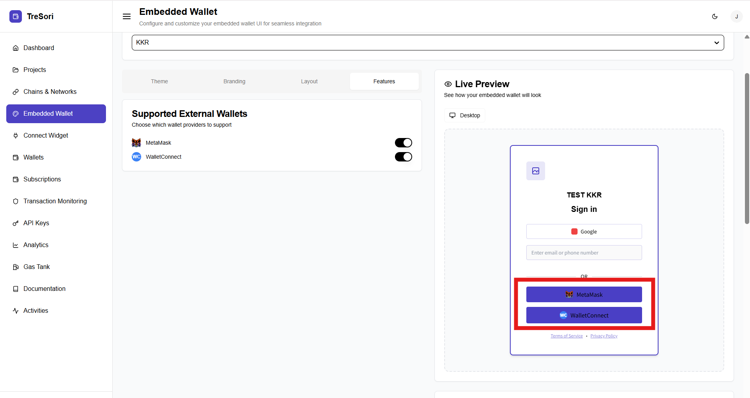The height and width of the screenshot is (398, 750).
Task: Click the Google sign-in button
Action: [584, 231]
